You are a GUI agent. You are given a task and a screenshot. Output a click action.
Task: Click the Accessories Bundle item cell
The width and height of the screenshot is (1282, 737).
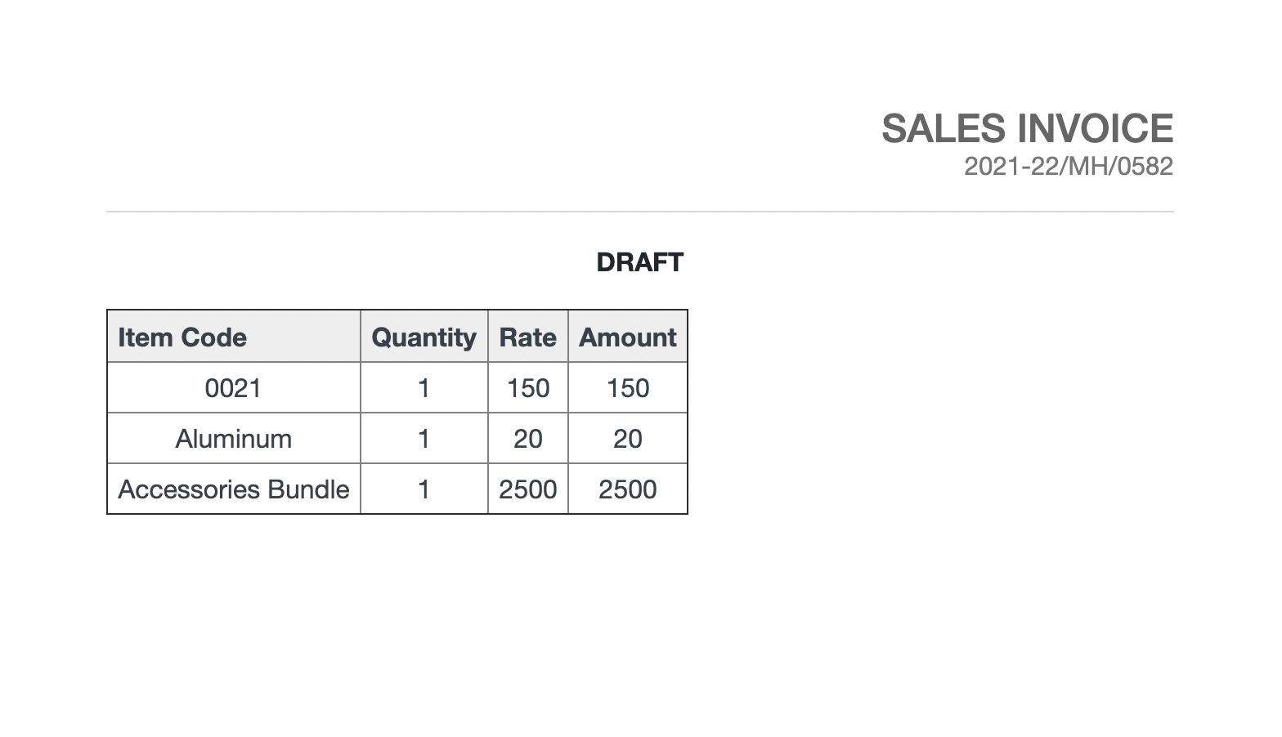click(x=233, y=489)
